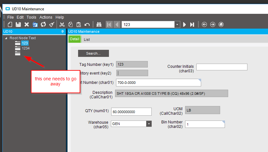Viewport: 268px width, 152px height.
Task: Go home with the circled house icon
Action: [x=221, y=24]
